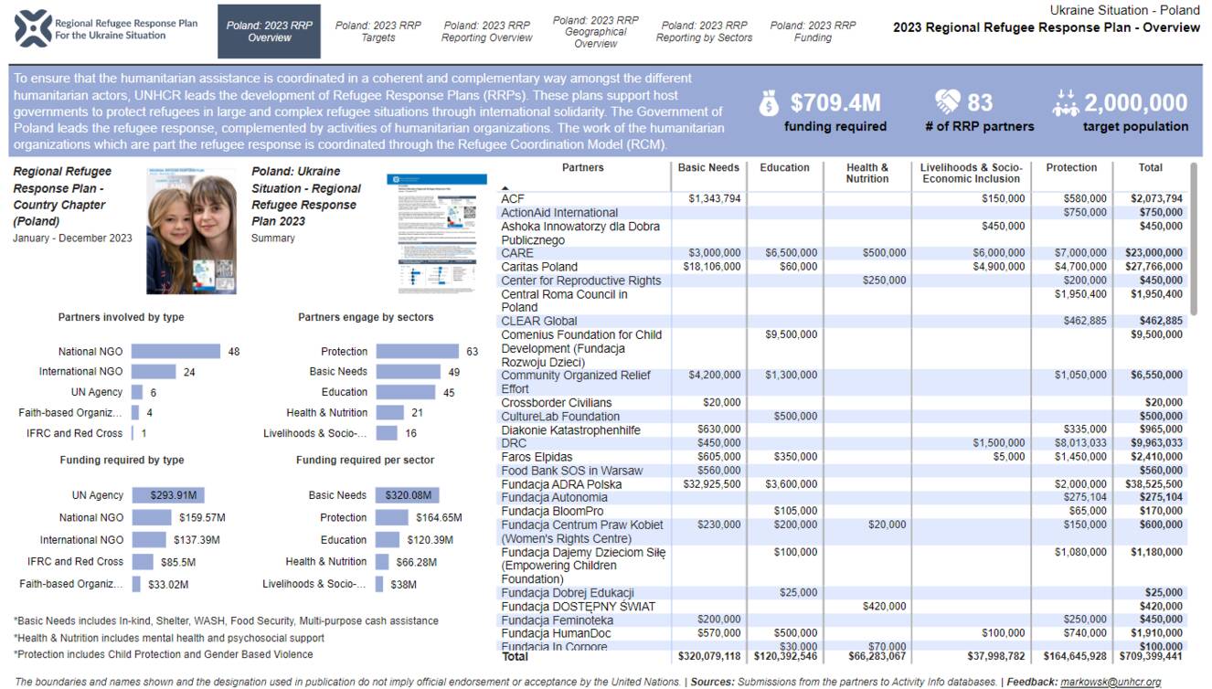
Task: Click the Caritas Poland row name
Action: [539, 267]
